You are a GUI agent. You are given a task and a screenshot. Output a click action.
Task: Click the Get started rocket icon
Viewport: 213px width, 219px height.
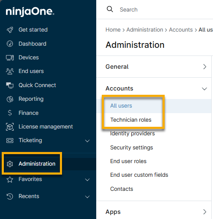(10, 30)
